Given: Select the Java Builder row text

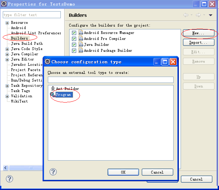Looking at the screenshot, I should click(x=96, y=45).
